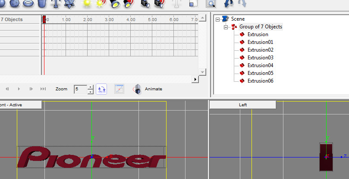The image size is (349, 179).
Task: Add a target point light
Action: pos(101,4)
